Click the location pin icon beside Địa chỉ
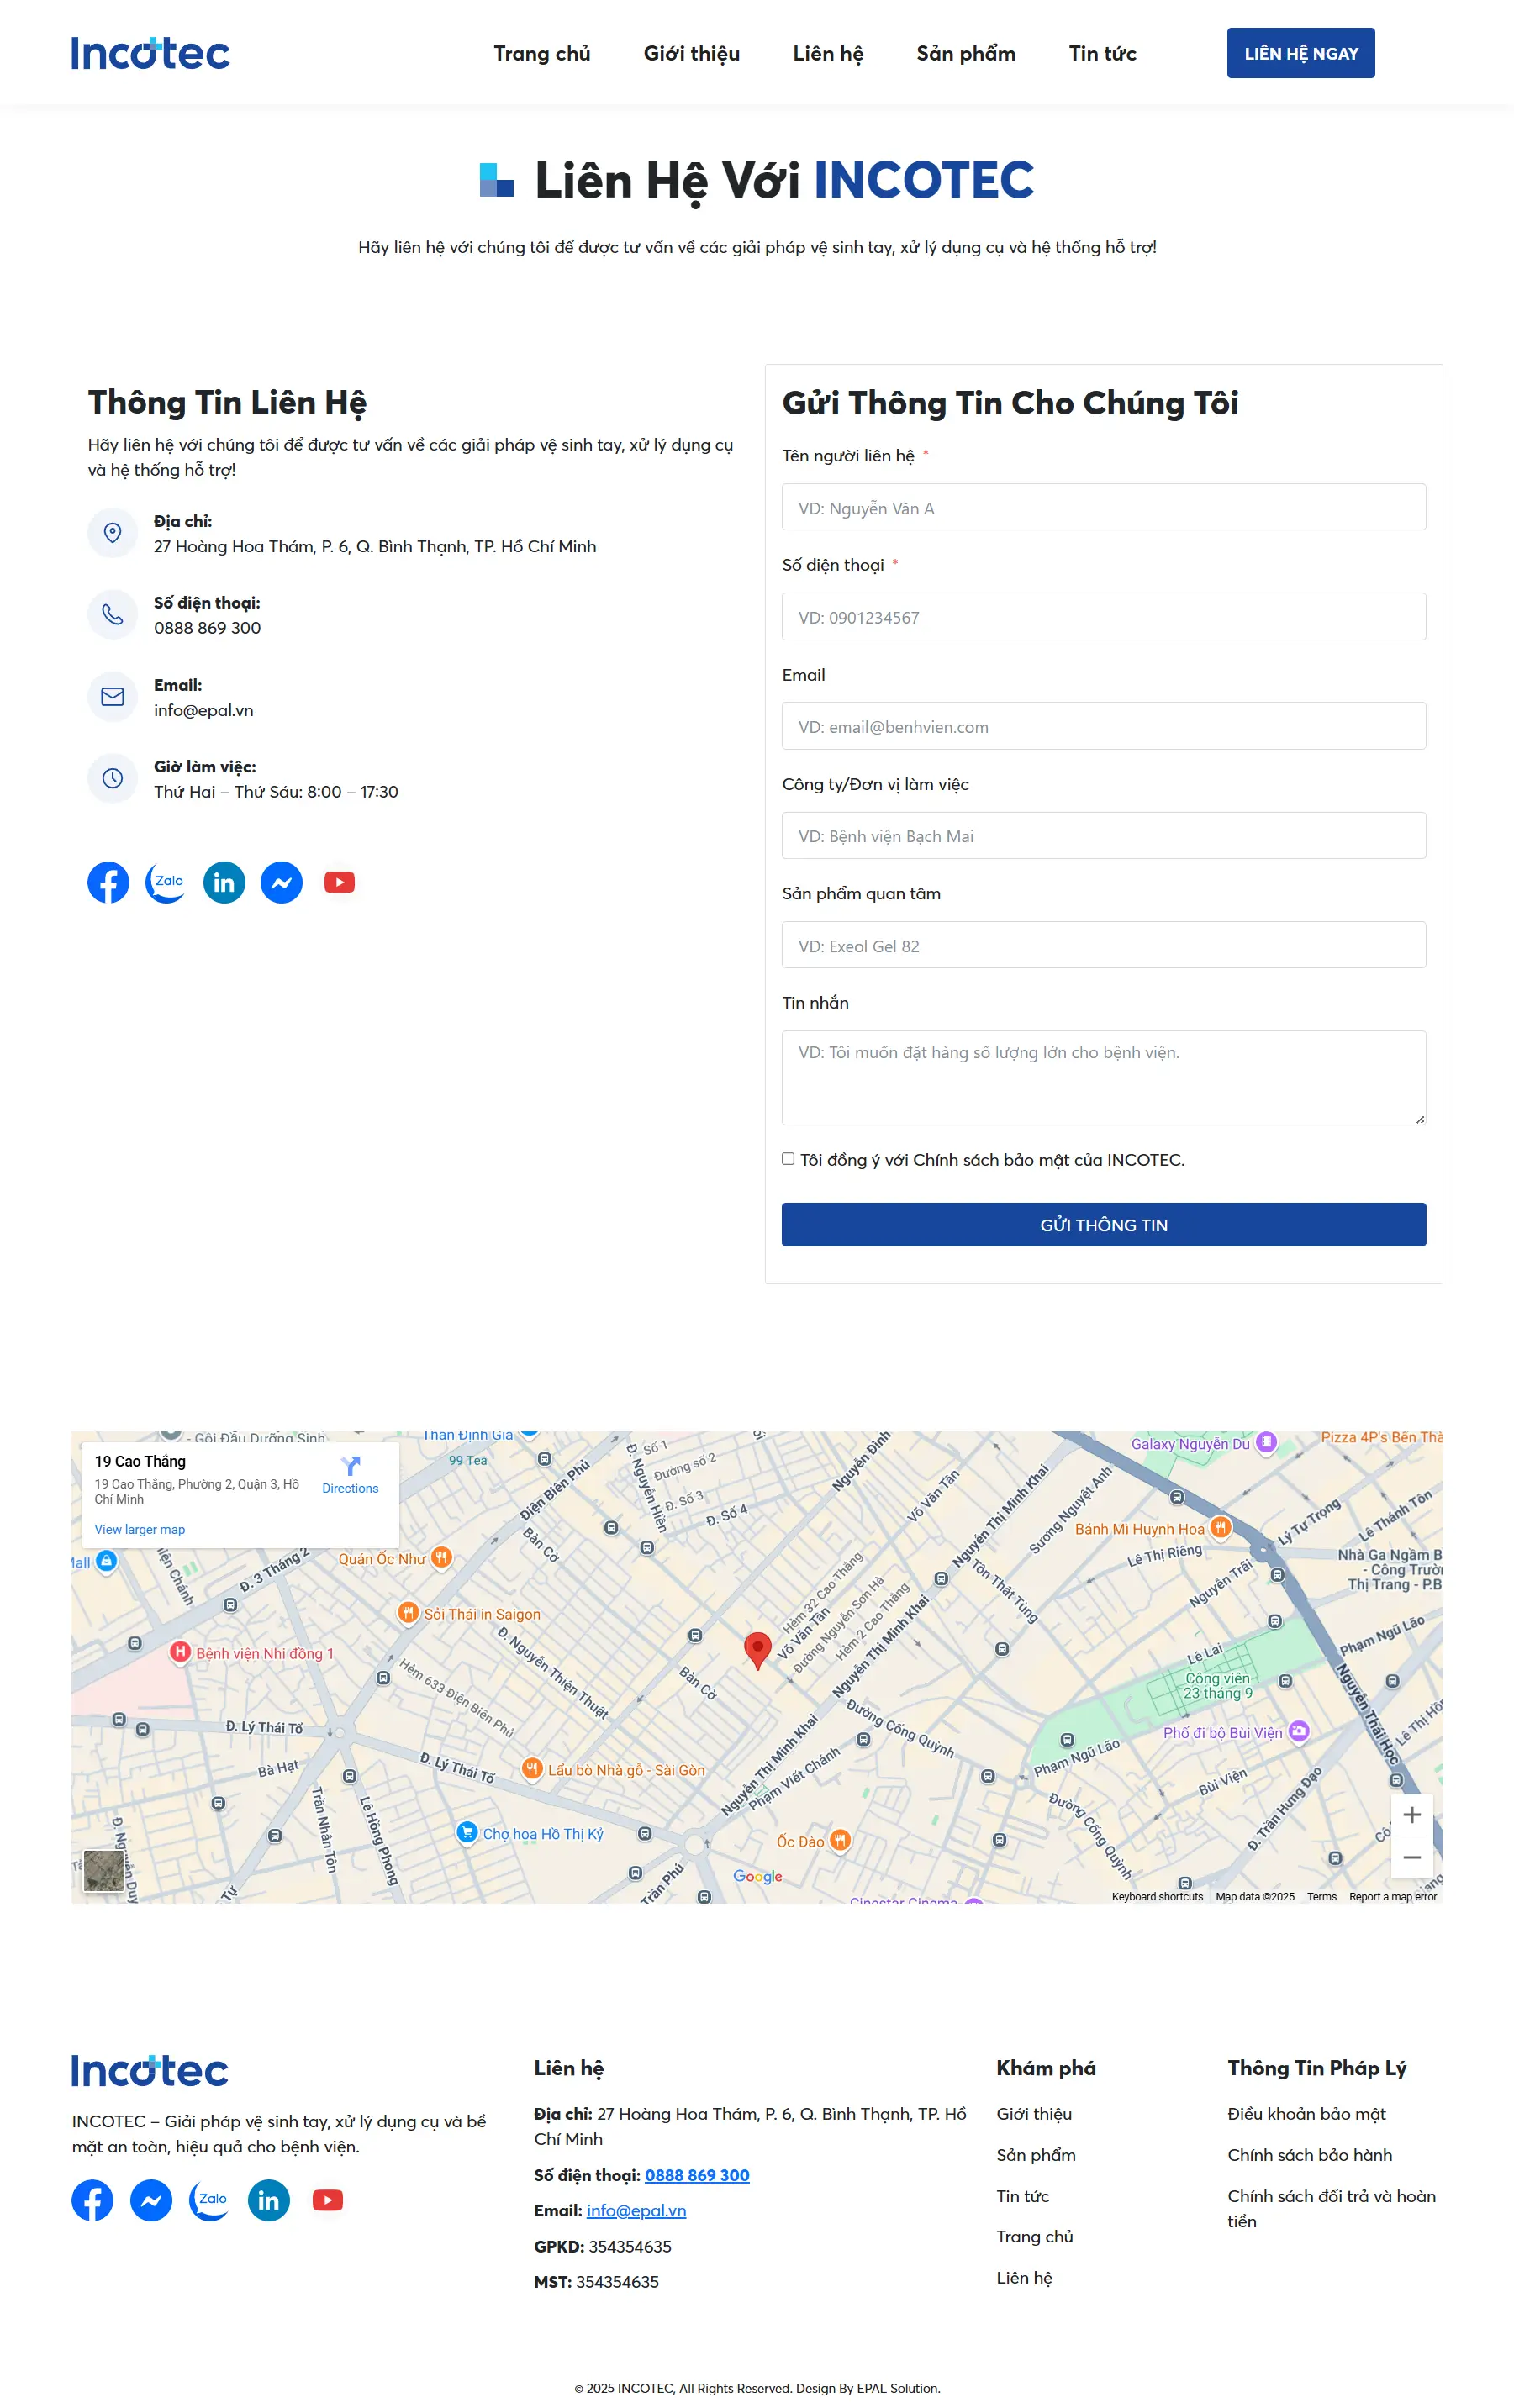Image resolution: width=1514 pixels, height=2408 pixels. (x=113, y=533)
